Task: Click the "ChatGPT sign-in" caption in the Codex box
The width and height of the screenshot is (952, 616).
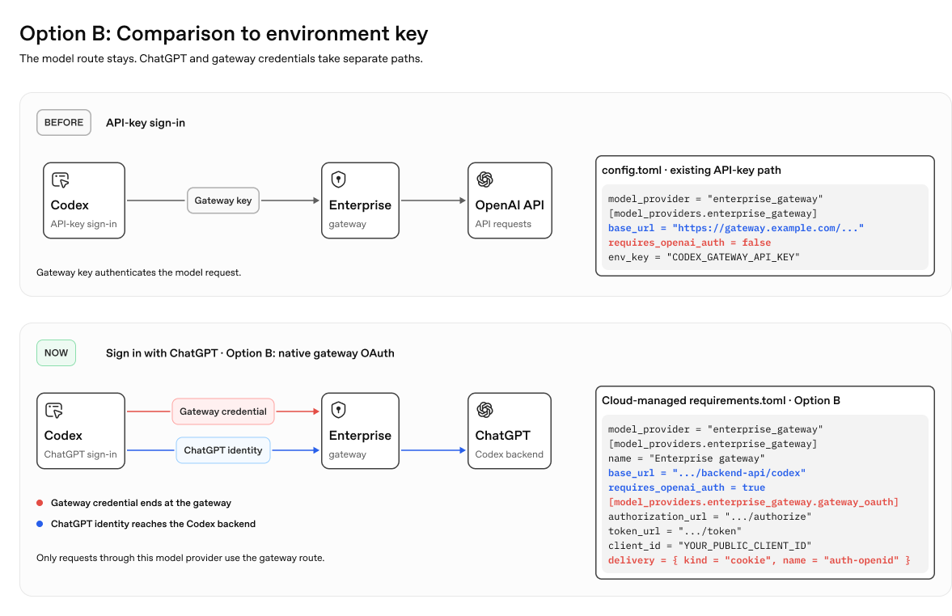Action: tap(80, 454)
